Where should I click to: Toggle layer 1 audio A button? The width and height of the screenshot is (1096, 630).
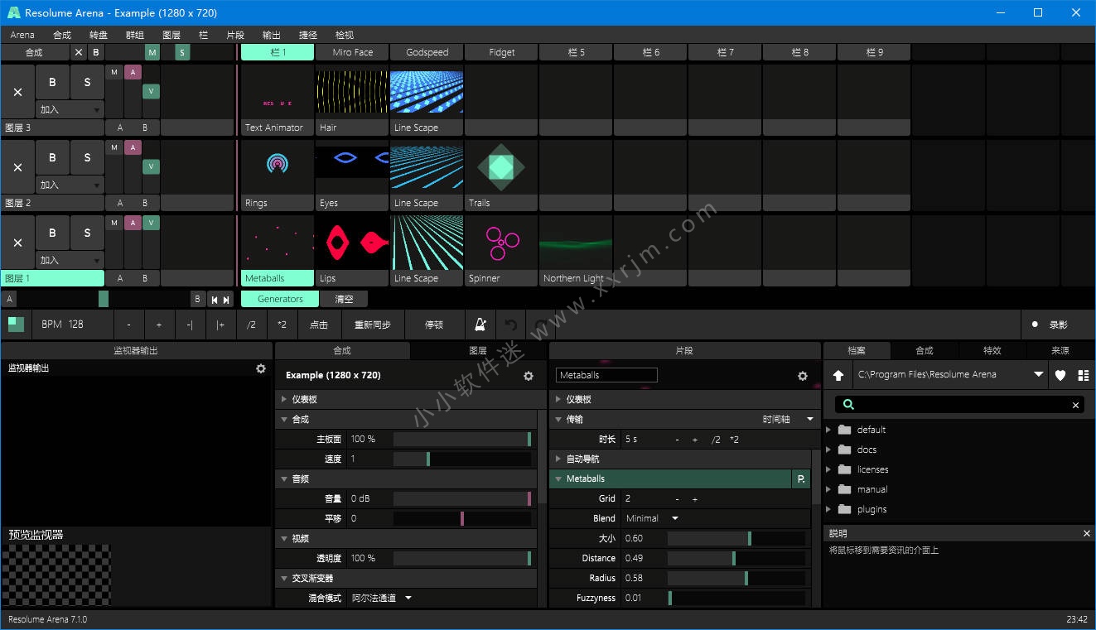coord(133,223)
